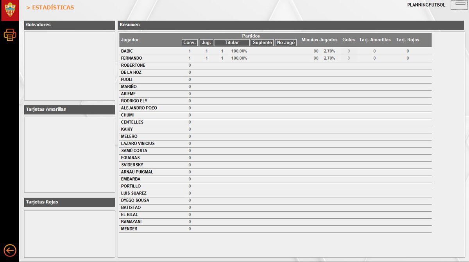
Task: Click the PLANNINGFUTBOL label
Action: coord(426,5)
